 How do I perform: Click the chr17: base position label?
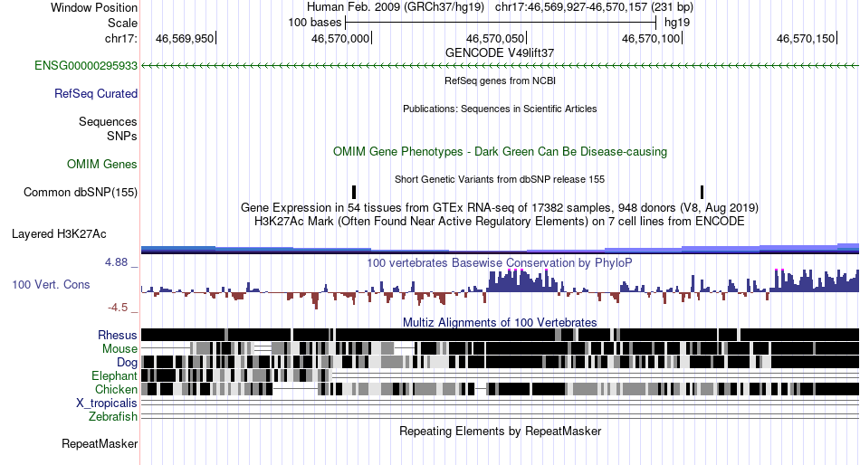click(x=121, y=38)
